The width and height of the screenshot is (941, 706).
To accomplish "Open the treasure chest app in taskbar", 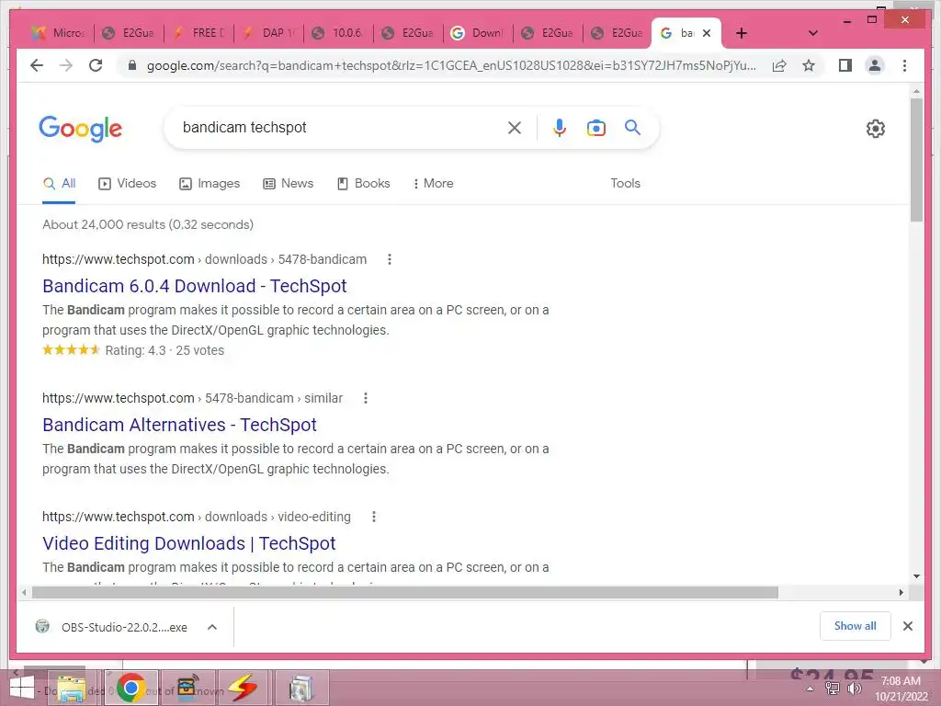I will [x=187, y=688].
